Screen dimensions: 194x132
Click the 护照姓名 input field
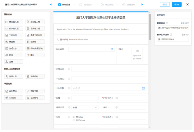(109, 69)
